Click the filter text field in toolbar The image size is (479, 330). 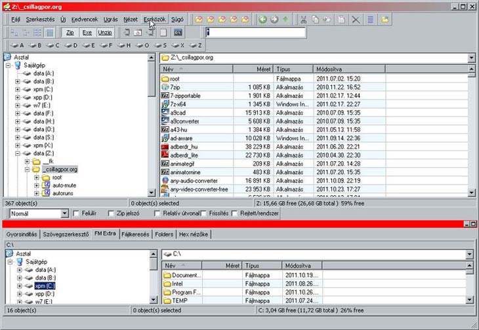point(256,32)
